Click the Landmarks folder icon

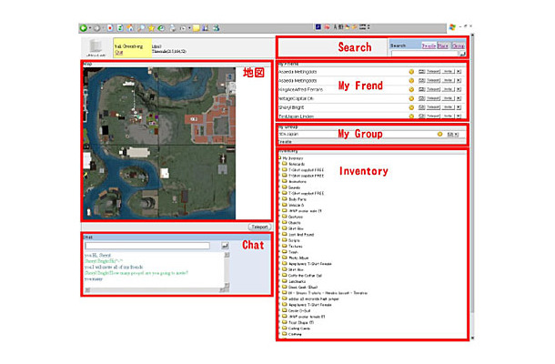click(284, 281)
